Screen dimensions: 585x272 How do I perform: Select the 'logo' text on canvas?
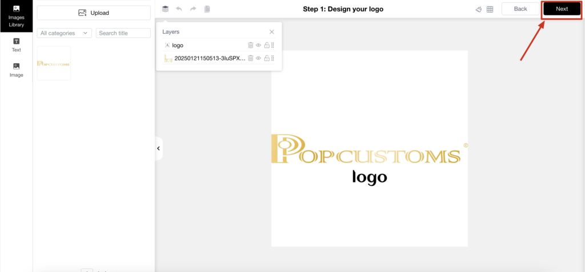coord(370,178)
